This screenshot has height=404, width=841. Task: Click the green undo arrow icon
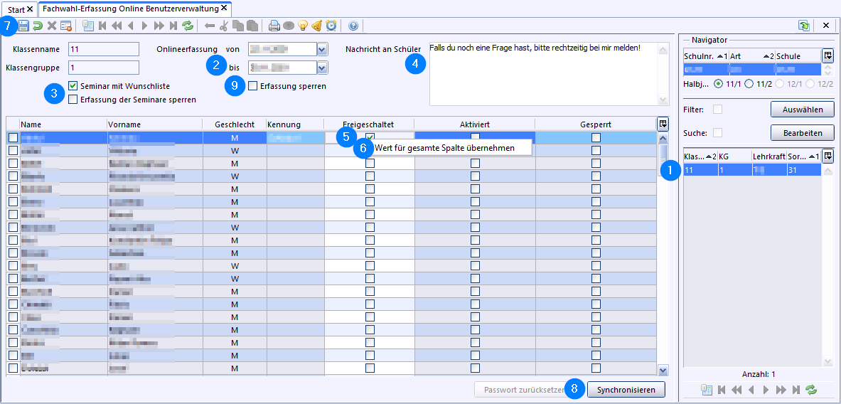coord(38,25)
